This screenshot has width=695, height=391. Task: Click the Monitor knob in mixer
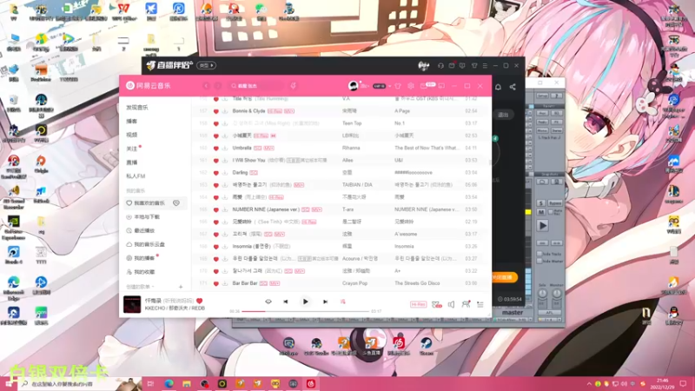pyautogui.click(x=556, y=294)
